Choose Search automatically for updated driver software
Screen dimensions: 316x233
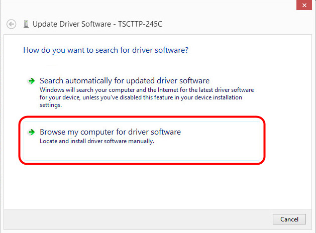point(124,80)
